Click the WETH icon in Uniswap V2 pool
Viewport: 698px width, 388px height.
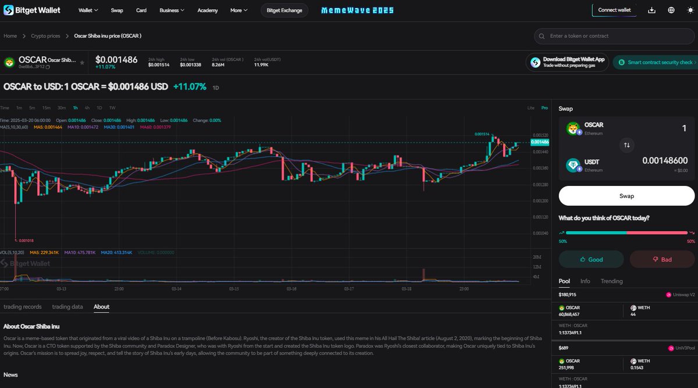633,307
